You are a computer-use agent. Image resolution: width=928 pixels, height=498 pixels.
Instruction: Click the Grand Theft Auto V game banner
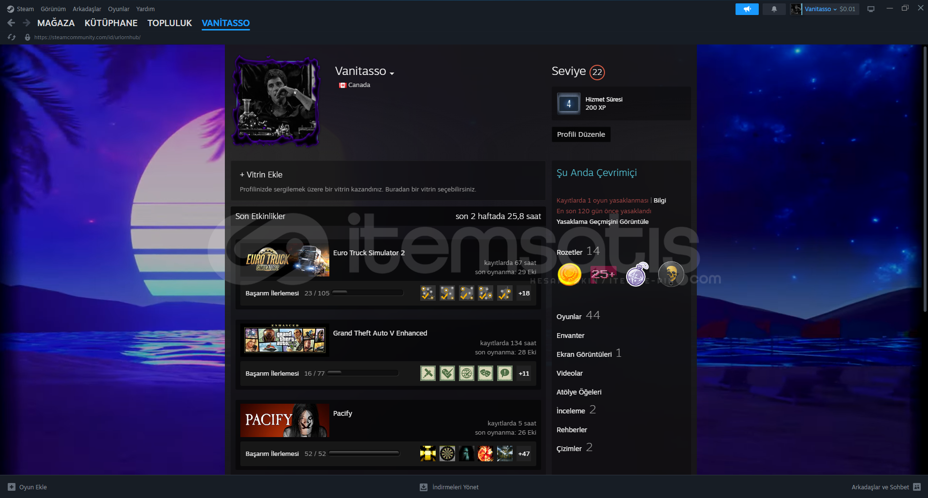(285, 340)
